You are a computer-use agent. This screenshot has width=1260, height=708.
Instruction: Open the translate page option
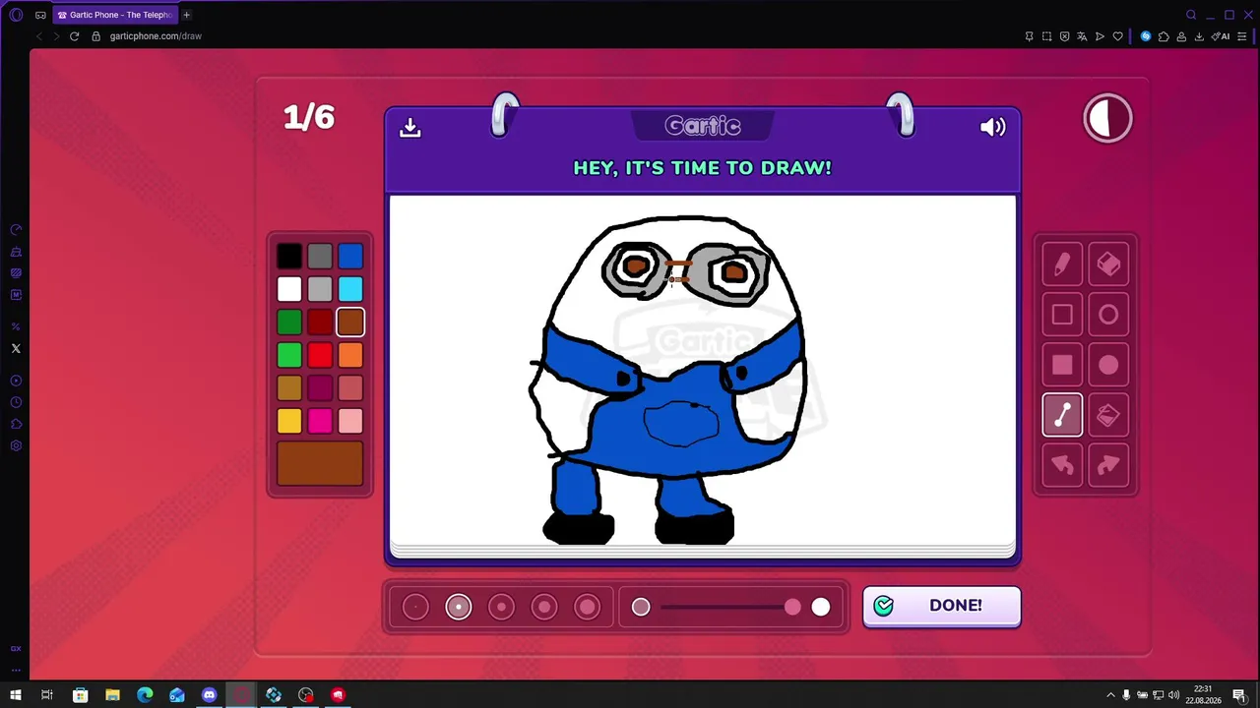click(1082, 36)
